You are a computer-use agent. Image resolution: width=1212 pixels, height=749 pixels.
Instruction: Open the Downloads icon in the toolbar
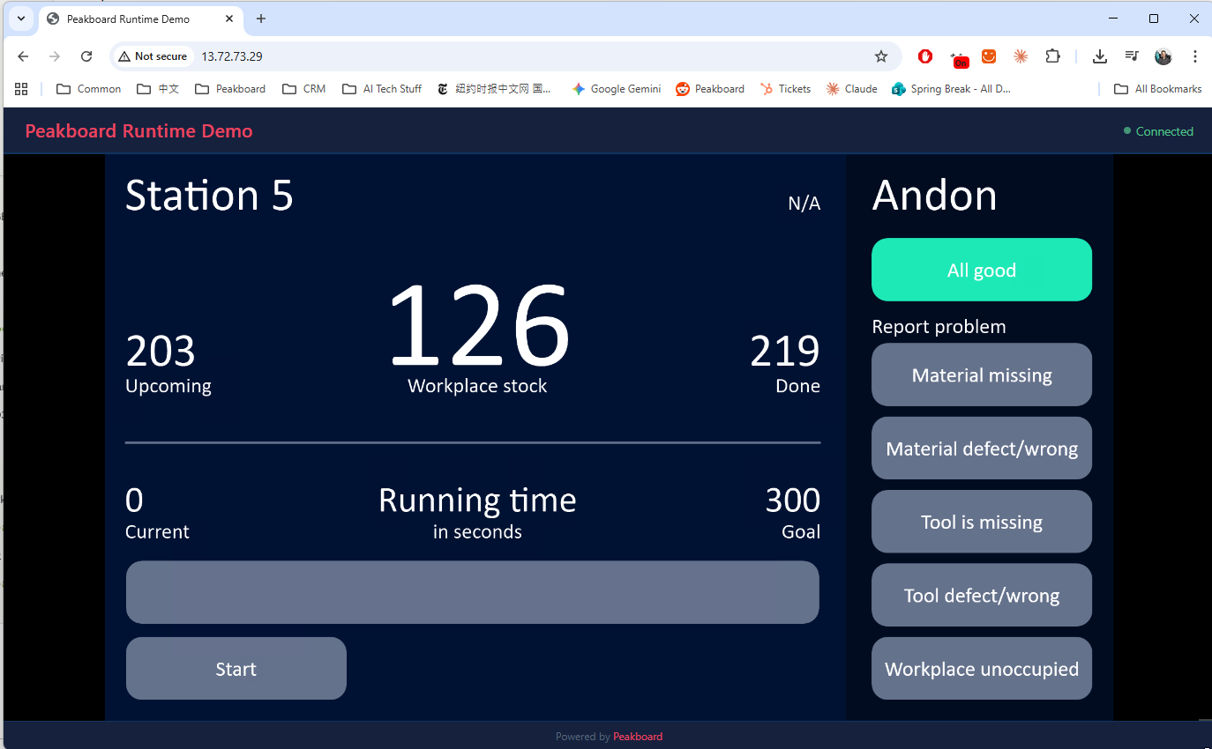click(1099, 56)
